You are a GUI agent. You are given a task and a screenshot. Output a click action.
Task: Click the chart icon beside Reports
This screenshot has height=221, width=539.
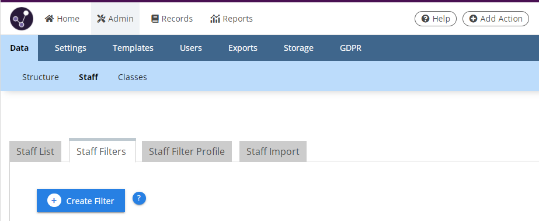(x=215, y=19)
